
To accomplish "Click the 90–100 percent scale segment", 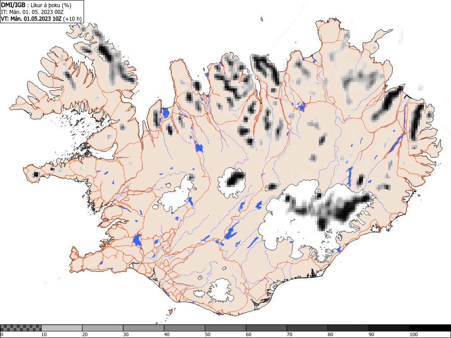I will pos(389,328).
